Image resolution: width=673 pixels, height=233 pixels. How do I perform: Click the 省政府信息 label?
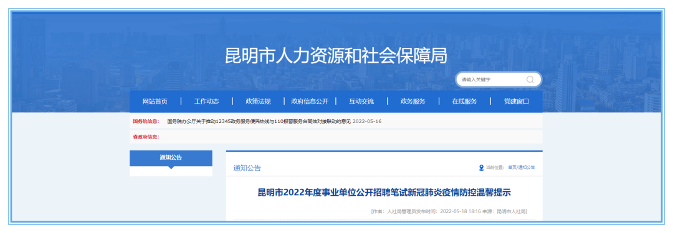(145, 137)
